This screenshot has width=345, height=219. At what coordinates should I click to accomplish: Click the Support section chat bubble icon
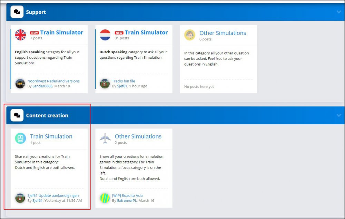click(17, 12)
